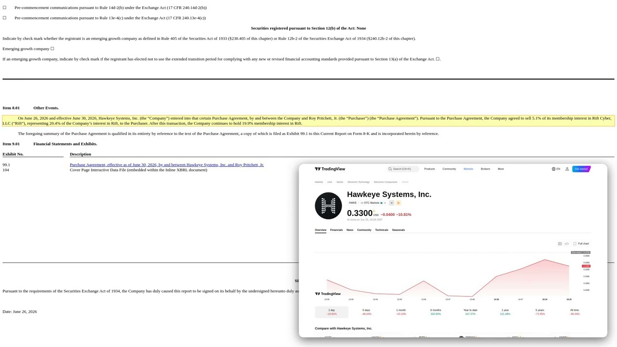Image resolution: width=617 pixels, height=347 pixels.
Task: Go to Electronic Technology breadcrumb
Action: point(359,182)
